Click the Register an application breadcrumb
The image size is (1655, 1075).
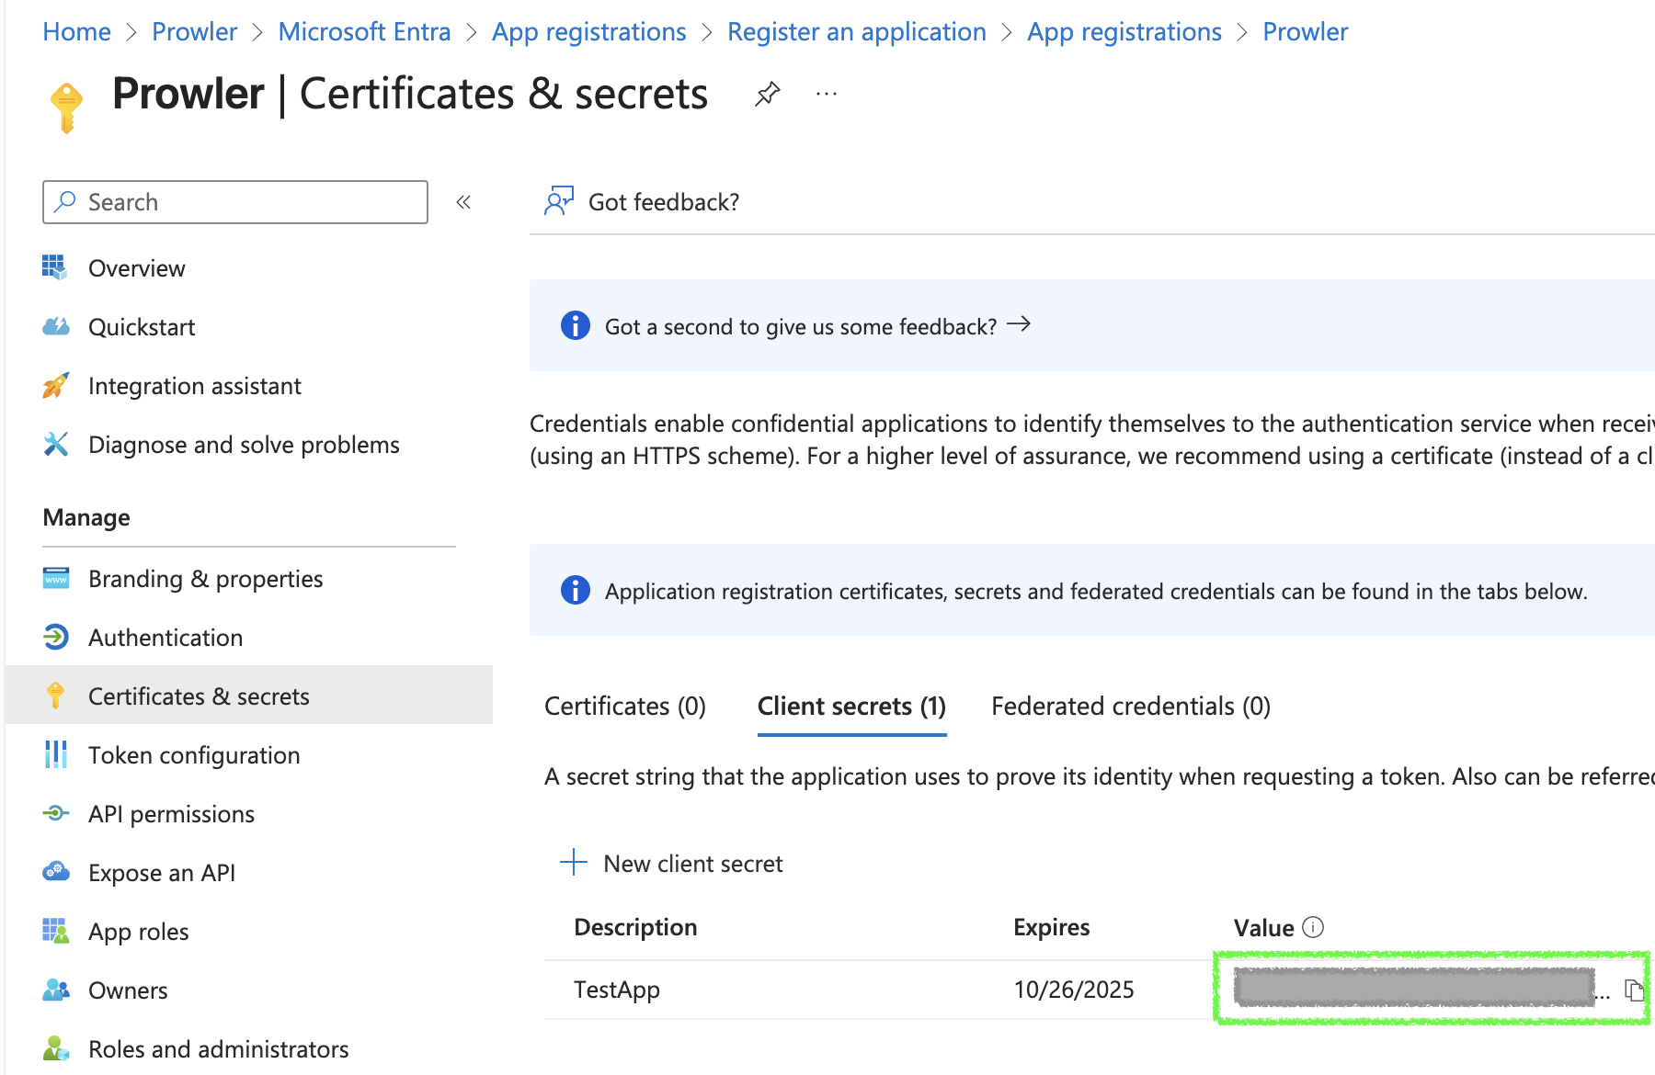pyautogui.click(x=856, y=32)
